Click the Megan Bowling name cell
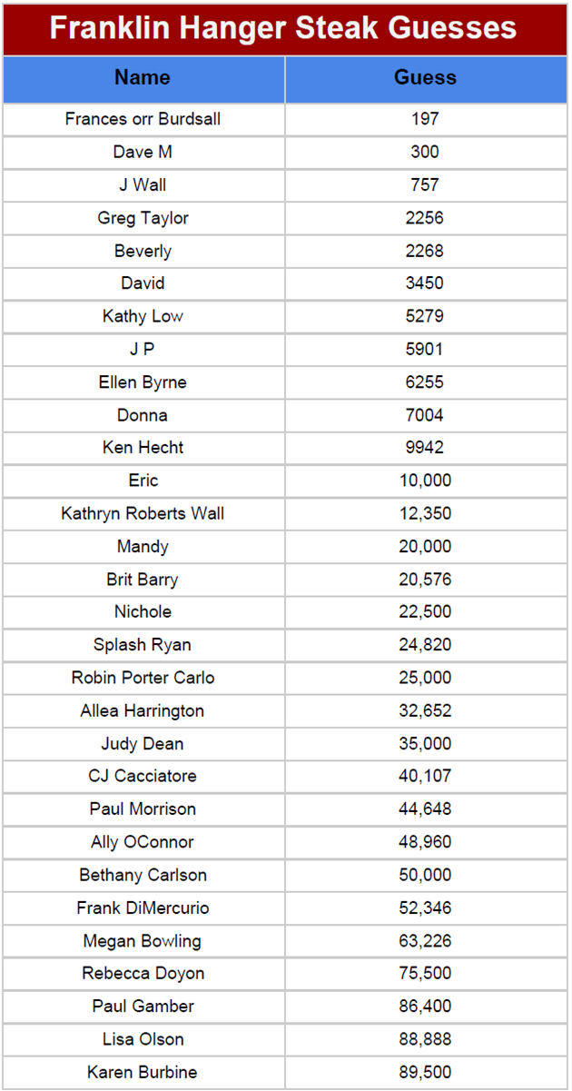This screenshot has width=572, height=1091. tap(143, 940)
